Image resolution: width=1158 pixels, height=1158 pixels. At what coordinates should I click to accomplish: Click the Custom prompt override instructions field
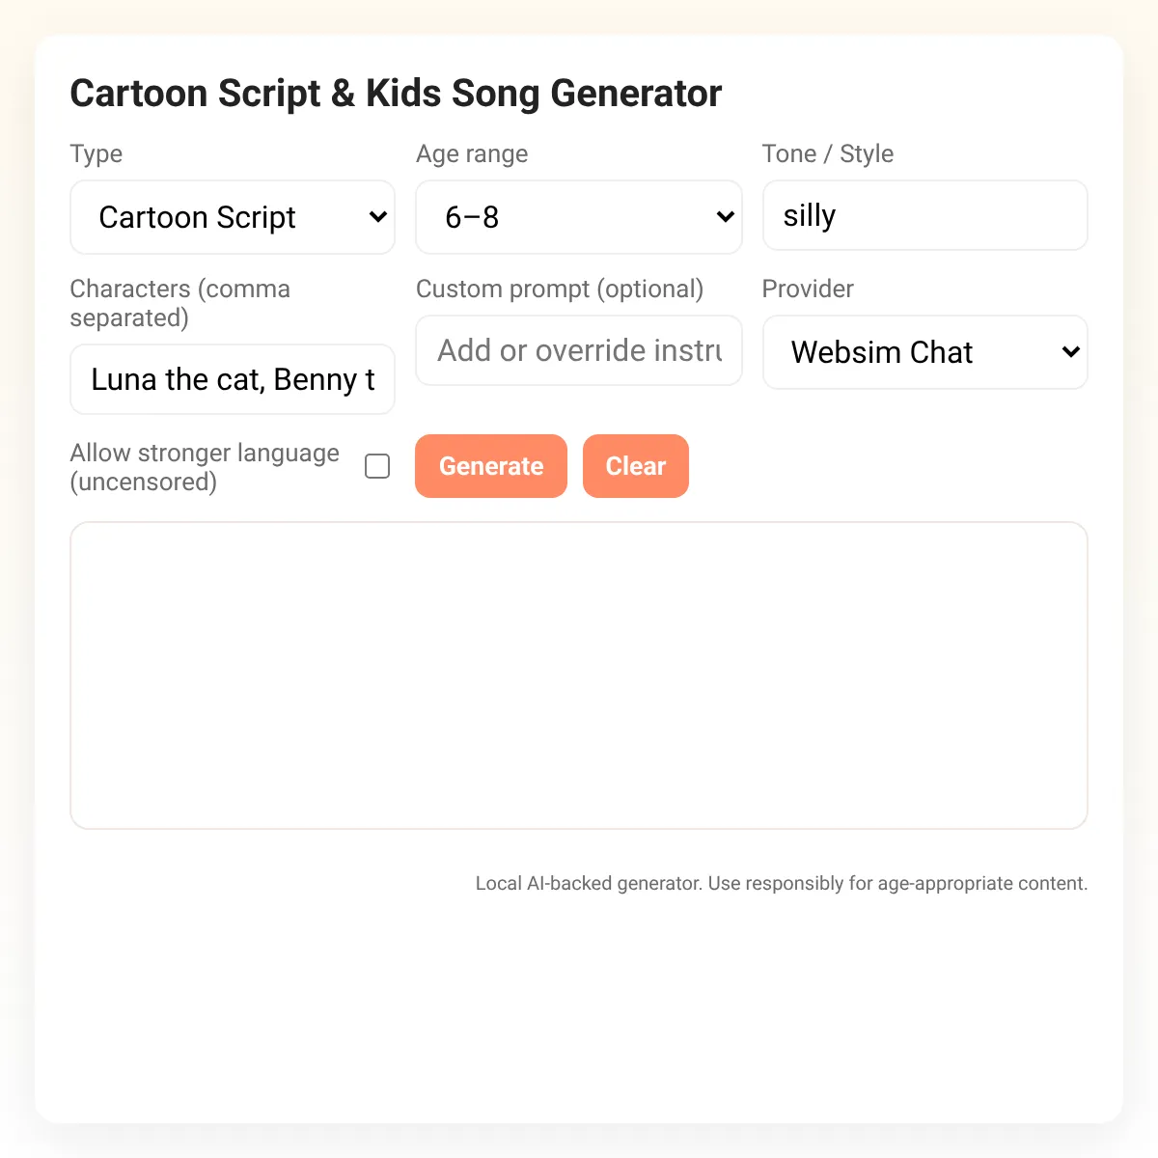[579, 350]
